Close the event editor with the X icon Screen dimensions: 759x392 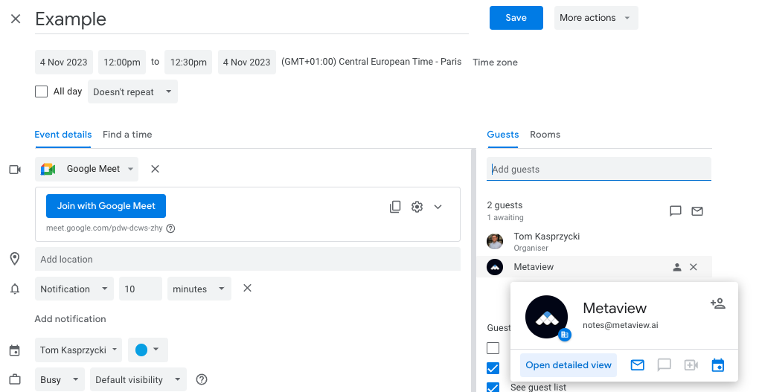(16, 19)
